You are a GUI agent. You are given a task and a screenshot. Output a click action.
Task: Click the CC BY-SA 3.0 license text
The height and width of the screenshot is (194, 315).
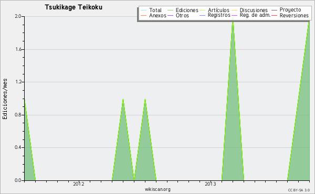click(x=299, y=190)
